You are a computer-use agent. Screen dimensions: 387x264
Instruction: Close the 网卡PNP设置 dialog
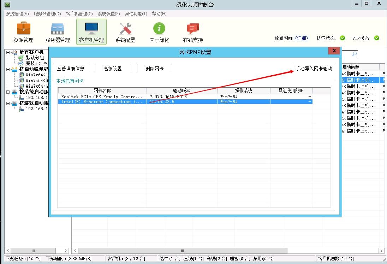tap(334, 51)
